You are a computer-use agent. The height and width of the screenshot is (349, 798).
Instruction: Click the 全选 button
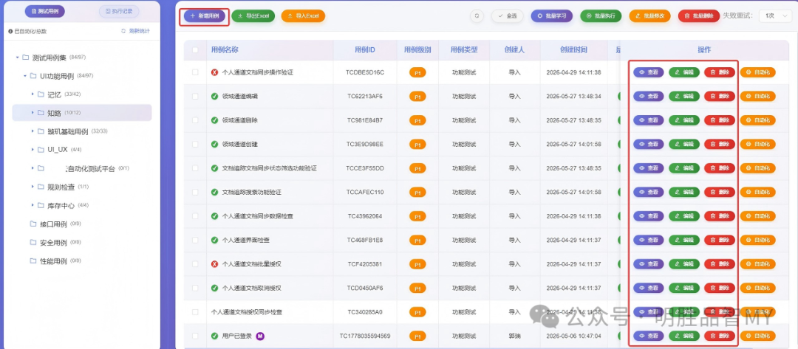tap(508, 15)
